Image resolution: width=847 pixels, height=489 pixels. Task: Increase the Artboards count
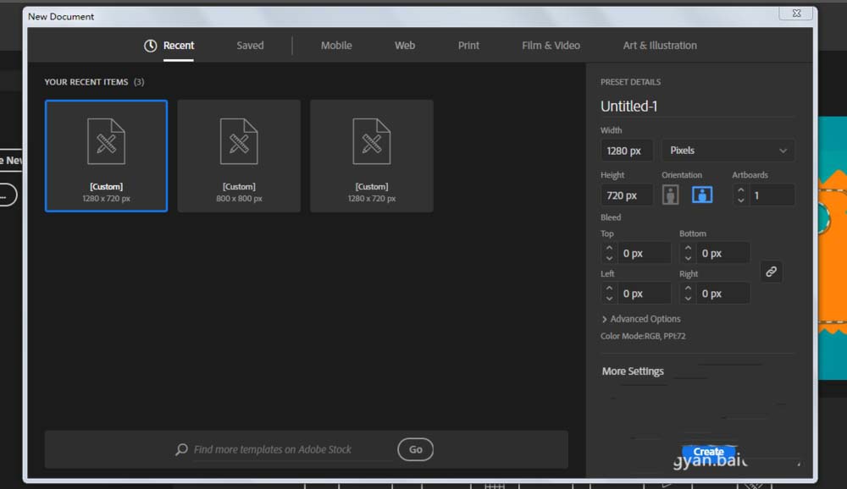[x=740, y=190]
